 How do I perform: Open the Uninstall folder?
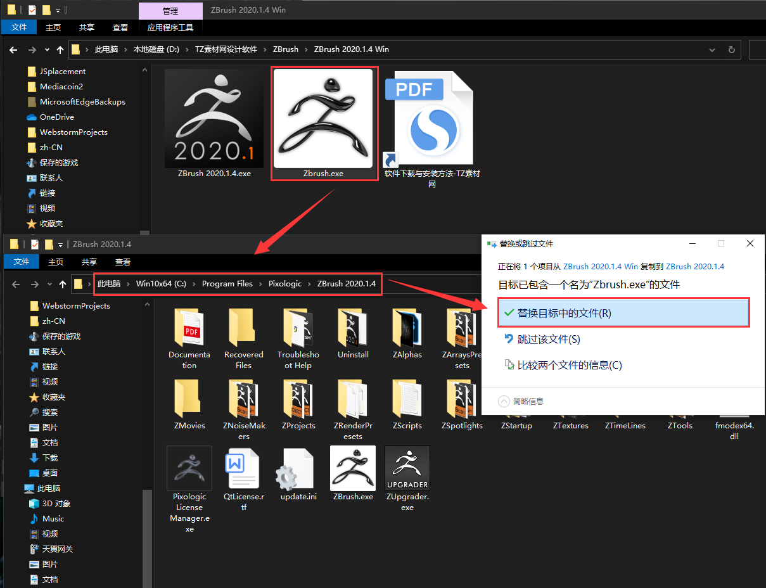(353, 326)
